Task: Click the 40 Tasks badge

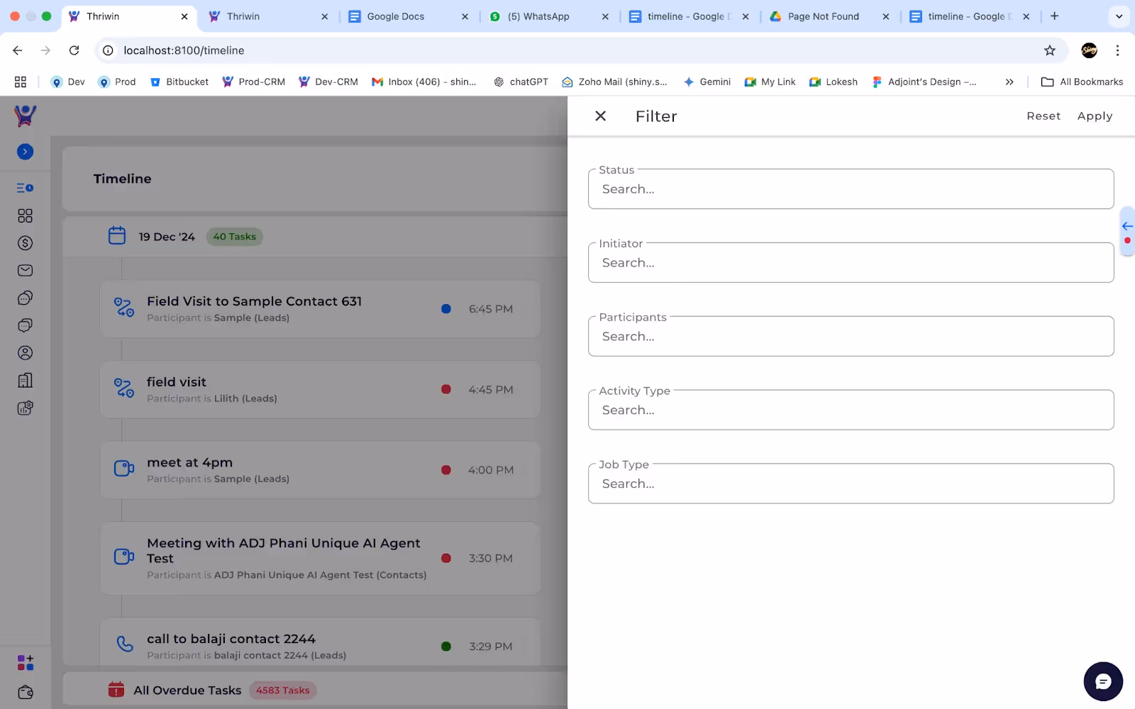Action: (235, 237)
